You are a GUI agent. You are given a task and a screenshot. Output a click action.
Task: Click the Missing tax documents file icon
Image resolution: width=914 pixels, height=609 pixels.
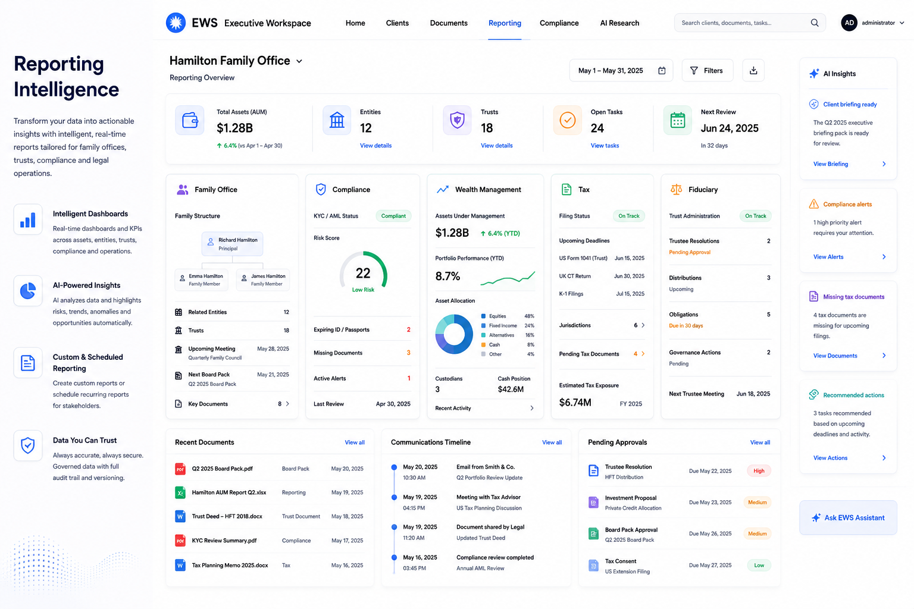814,297
